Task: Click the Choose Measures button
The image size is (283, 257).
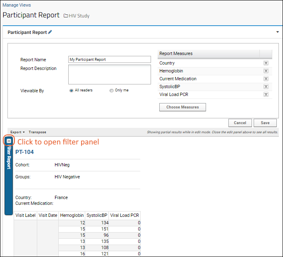Action: [182, 107]
